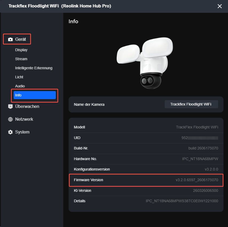
Task: Click the 'UID' label
Action: 77,138
